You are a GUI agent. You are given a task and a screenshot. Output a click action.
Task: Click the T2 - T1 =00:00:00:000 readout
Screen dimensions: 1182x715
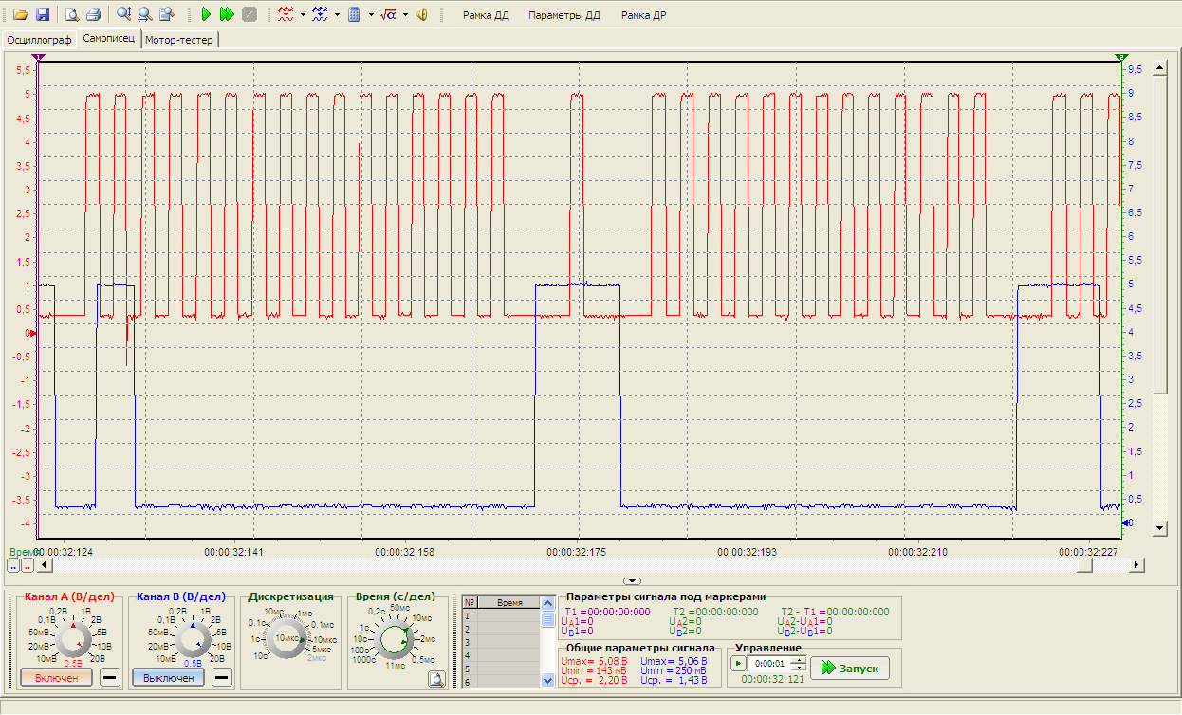[x=835, y=612]
